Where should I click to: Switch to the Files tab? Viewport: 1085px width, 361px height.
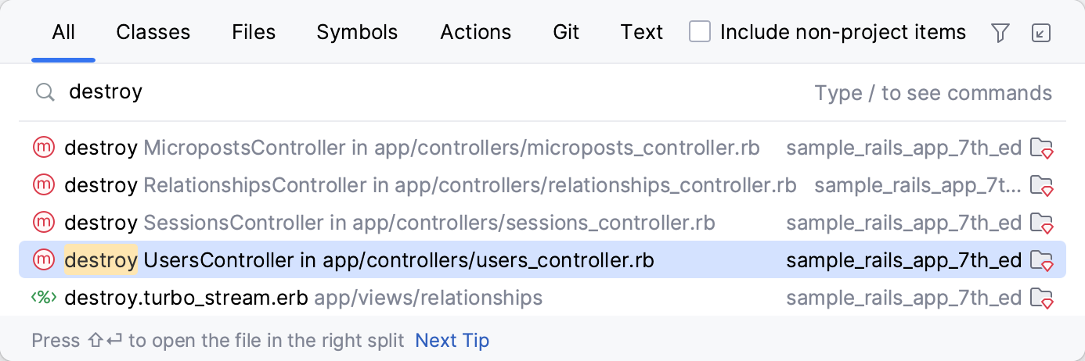pos(254,32)
